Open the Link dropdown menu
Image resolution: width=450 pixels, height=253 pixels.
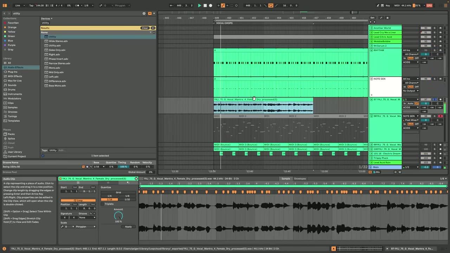[19, 6]
